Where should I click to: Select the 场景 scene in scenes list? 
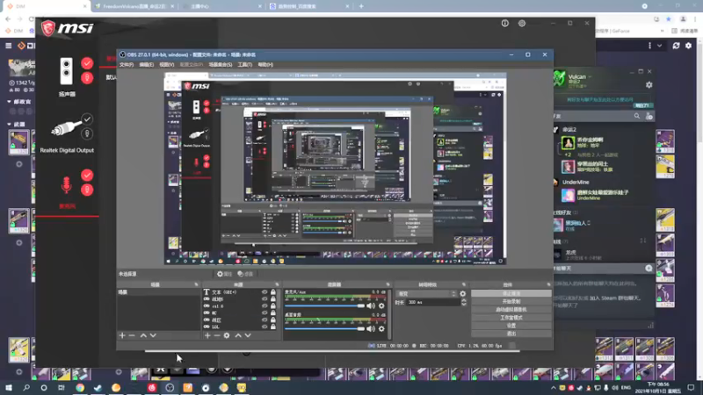[x=158, y=292]
